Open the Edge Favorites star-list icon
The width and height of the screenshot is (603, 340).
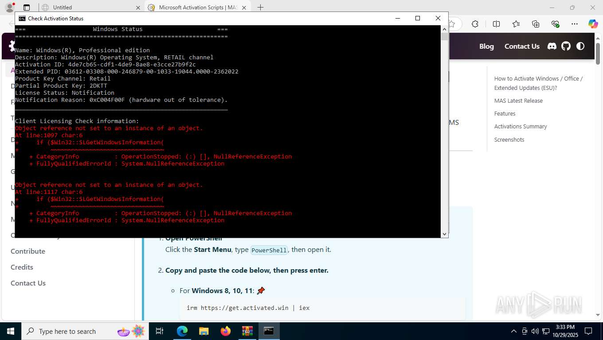click(x=516, y=24)
